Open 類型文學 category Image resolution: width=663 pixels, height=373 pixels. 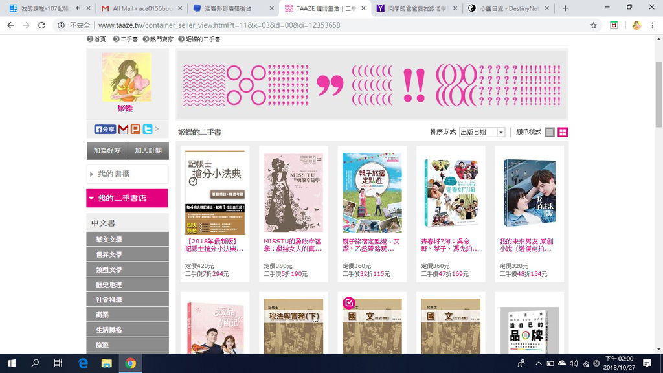(x=128, y=269)
